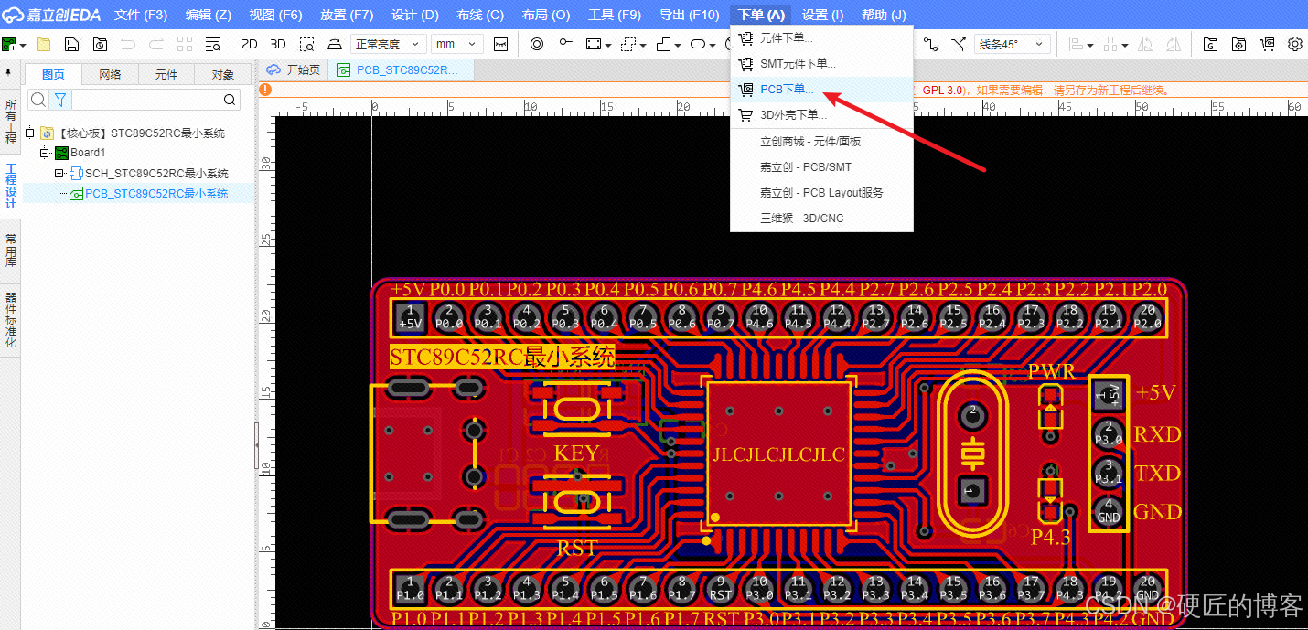Viewport: 1308px width, 630px height.
Task: Click the magnifier icon left of filter
Action: [38, 100]
